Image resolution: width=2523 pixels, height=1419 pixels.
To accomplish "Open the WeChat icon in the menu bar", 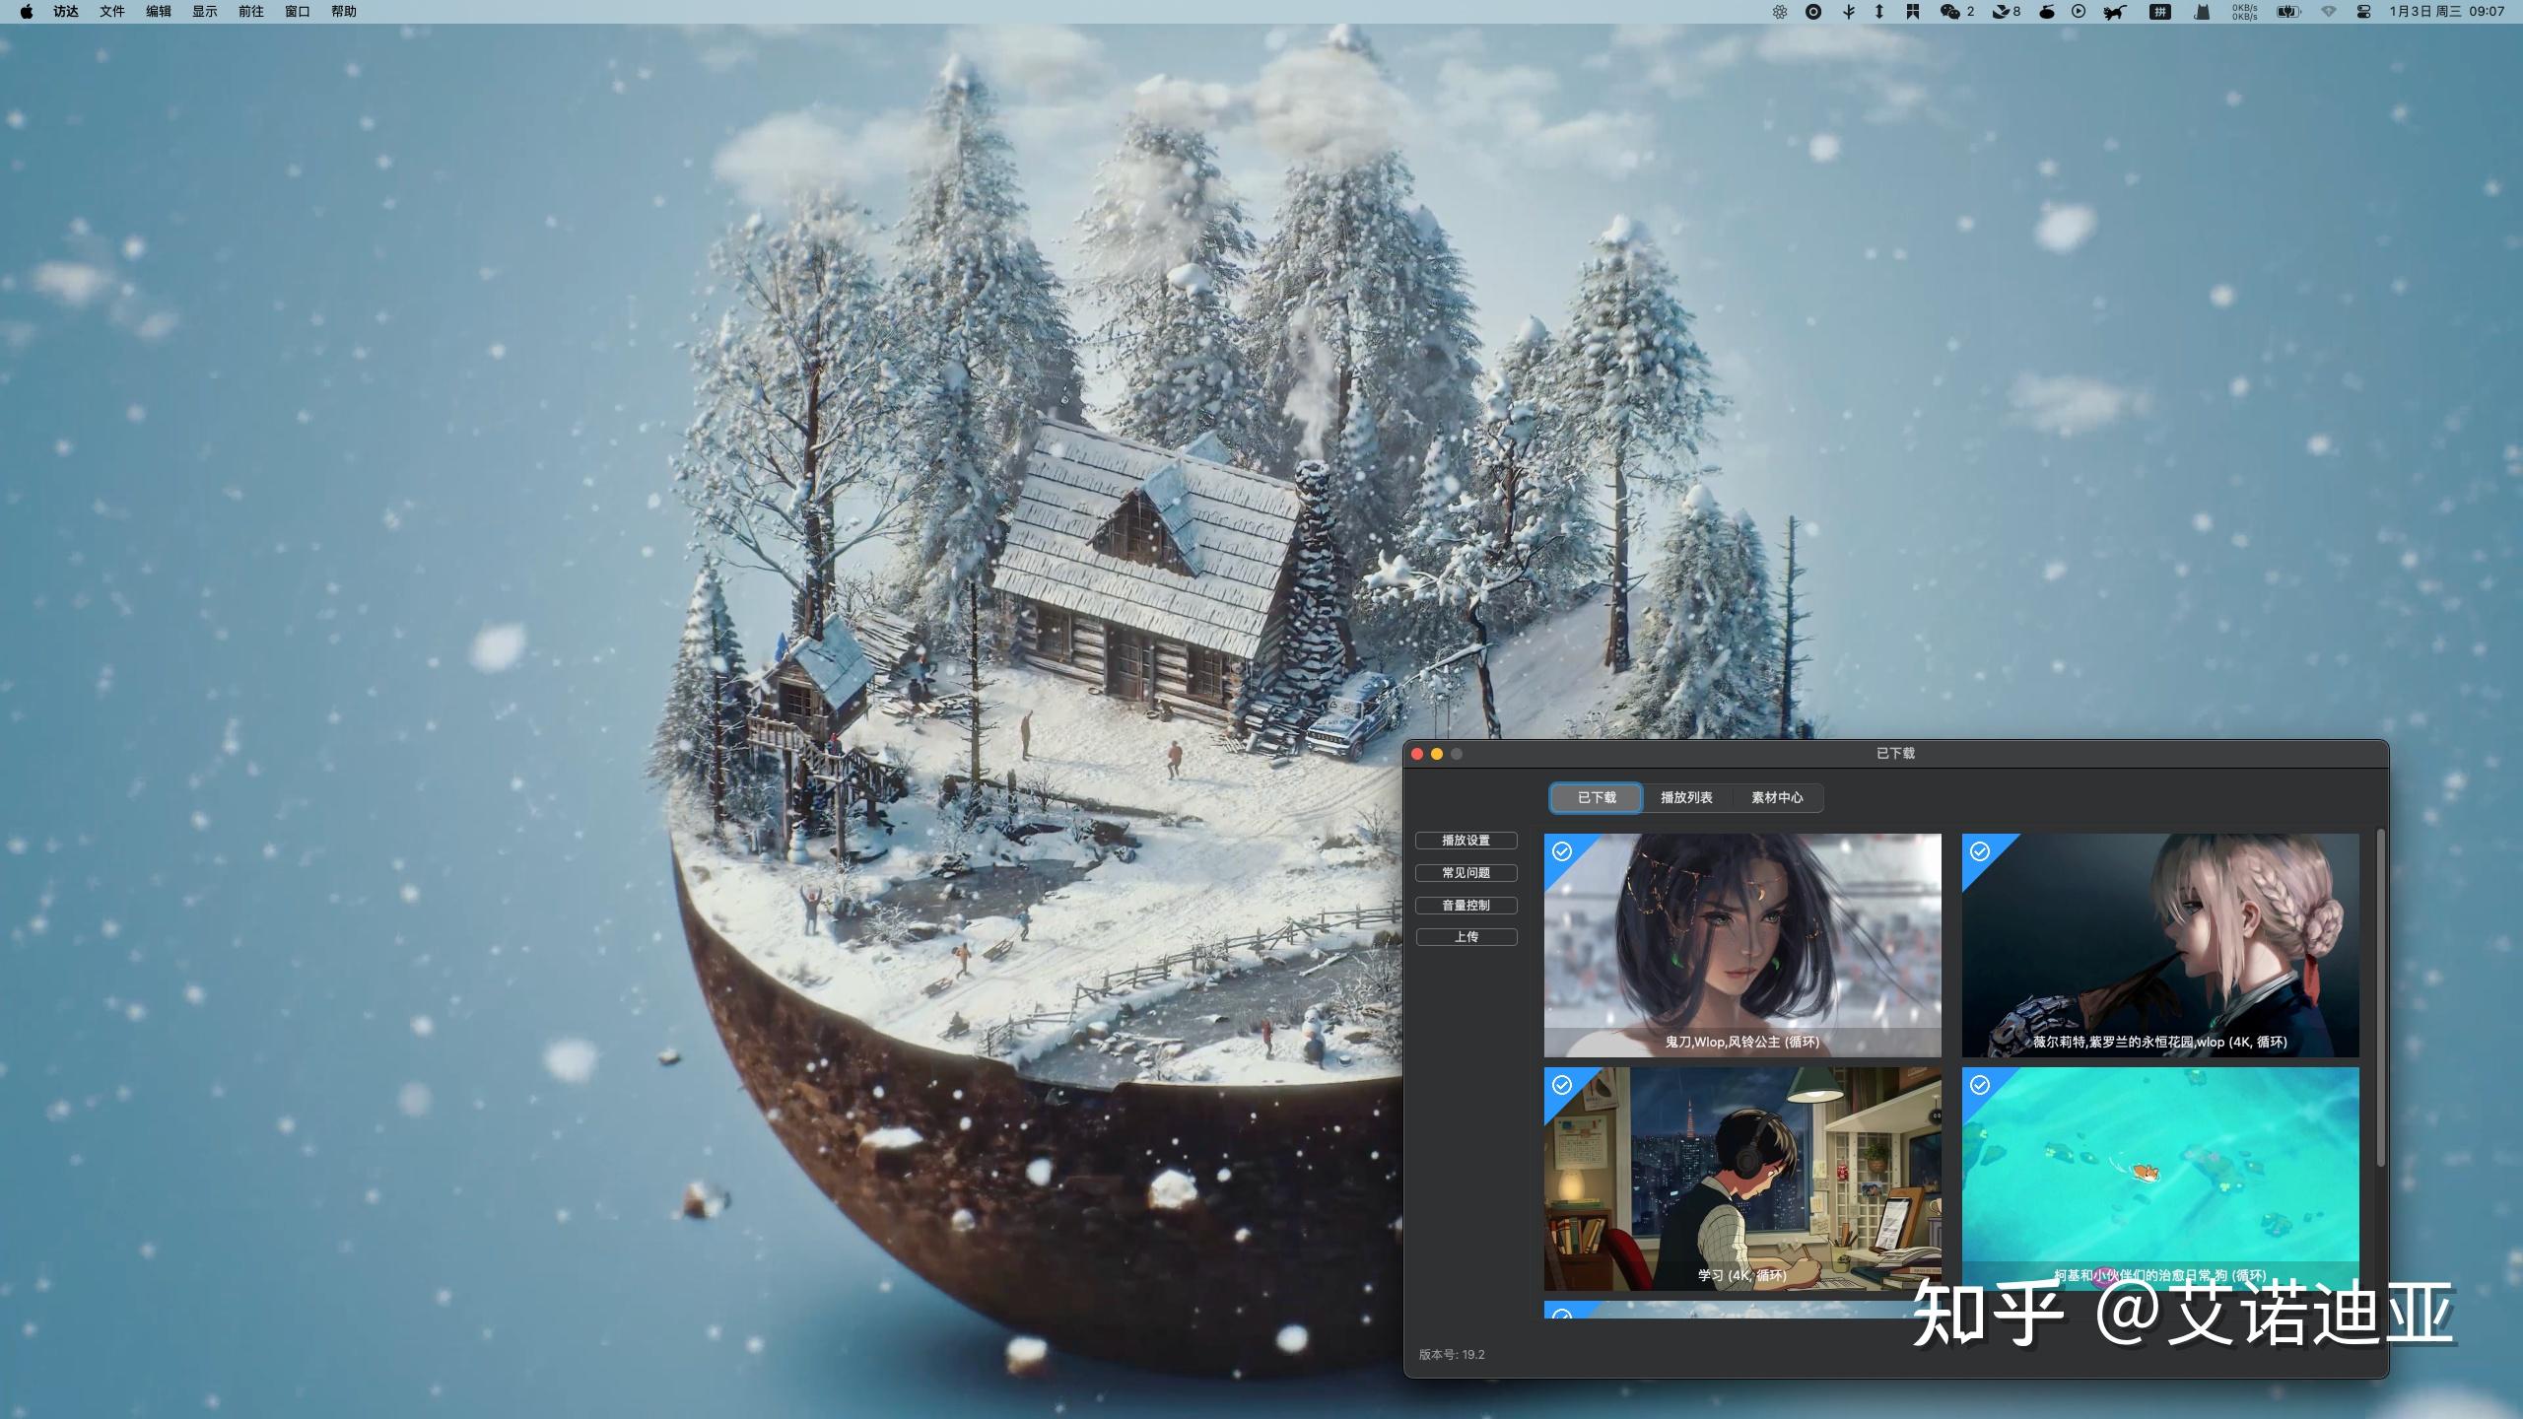I will [1949, 12].
